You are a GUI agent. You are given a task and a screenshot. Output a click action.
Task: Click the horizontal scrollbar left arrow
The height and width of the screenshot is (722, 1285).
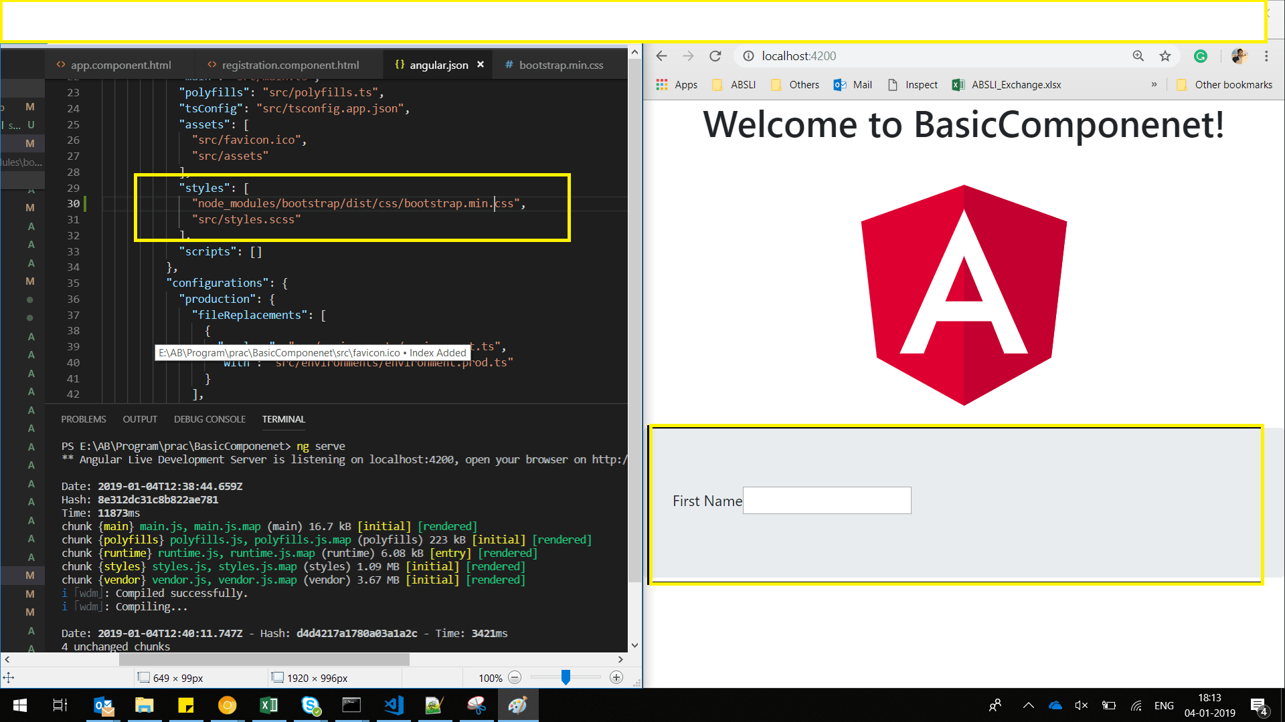[x=7, y=659]
